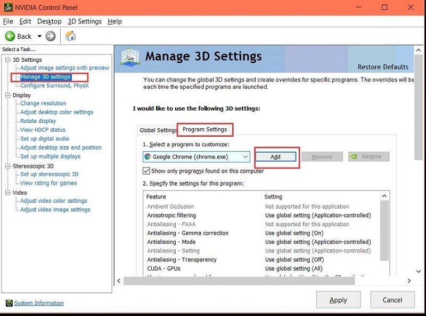Click the NVIDIA logo in the title bar
This screenshot has height=316, width=426.
[x=6, y=7]
